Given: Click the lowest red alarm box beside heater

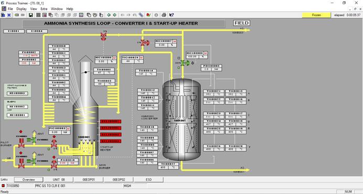Looking at the screenshot, I should tap(111, 141).
